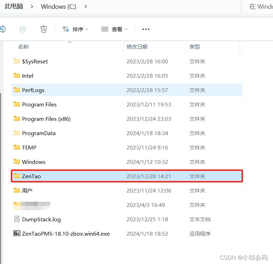This screenshot has width=273, height=264.
Task: Click the left pane vertical scrollbar
Action: pos(0,178)
